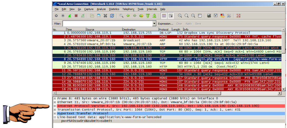Expand Internet Protocol Version 4 node
Screen dimensions: 287x128
click(x=55, y=106)
